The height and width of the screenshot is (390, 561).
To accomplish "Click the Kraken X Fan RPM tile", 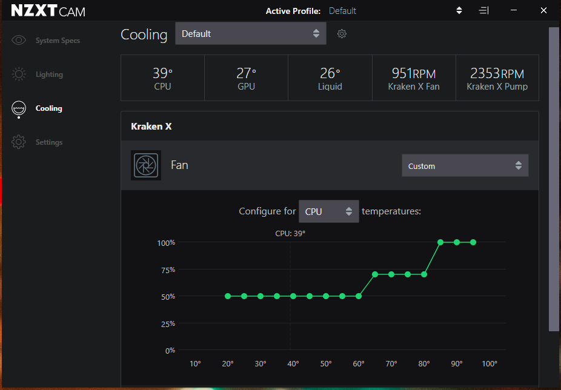I will (x=414, y=78).
